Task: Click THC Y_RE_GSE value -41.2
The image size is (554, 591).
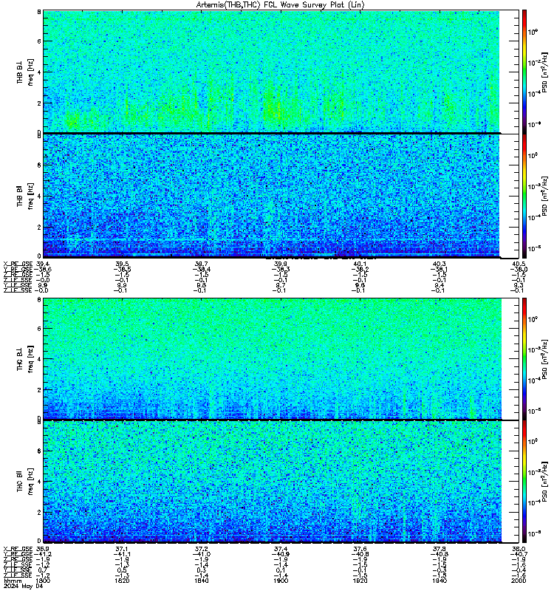Action: 43,555
